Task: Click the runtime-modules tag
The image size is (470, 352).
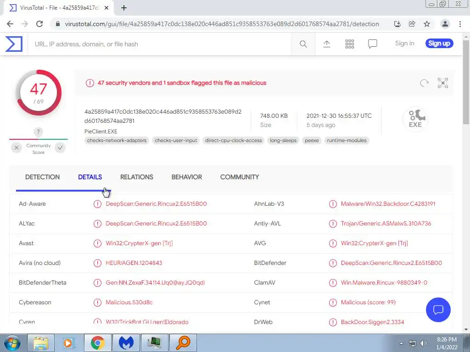Action: 347,140
